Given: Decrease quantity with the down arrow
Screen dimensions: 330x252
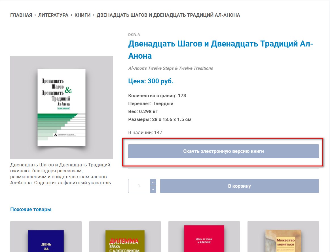Looking at the screenshot, I should coord(153,189).
